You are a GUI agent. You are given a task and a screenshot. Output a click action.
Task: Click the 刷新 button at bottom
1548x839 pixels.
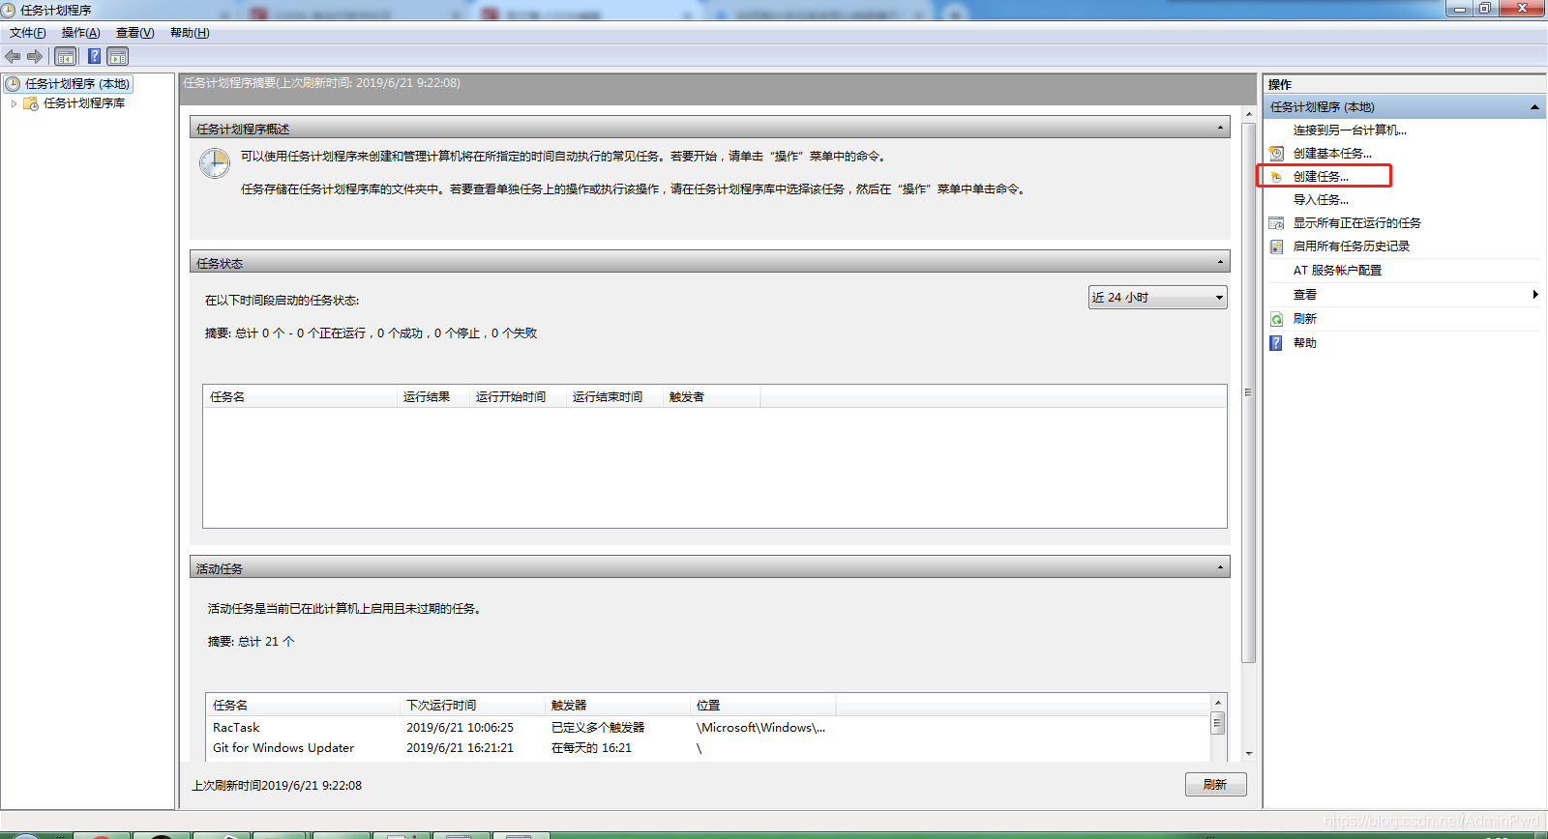coord(1215,785)
